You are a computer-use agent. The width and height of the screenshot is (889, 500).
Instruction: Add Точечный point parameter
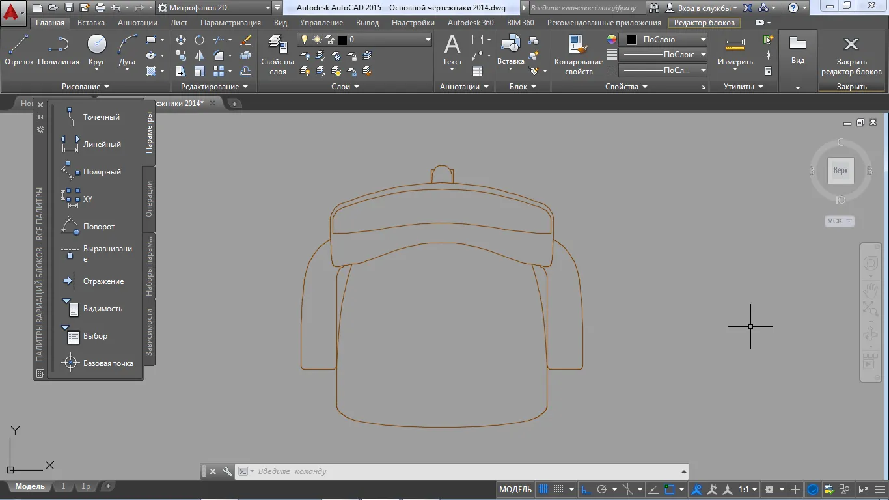95,117
